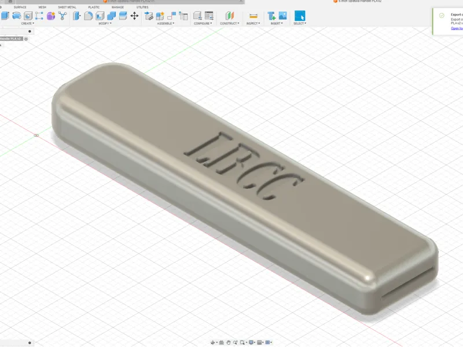Expand the ASSEMBLE dropdown menu
Image resolution: width=463 pixels, height=347 pixels.
click(x=166, y=23)
